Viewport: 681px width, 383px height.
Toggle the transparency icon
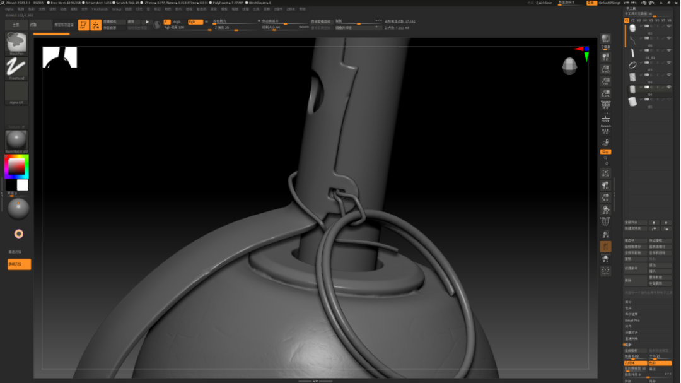pyautogui.click(x=605, y=234)
